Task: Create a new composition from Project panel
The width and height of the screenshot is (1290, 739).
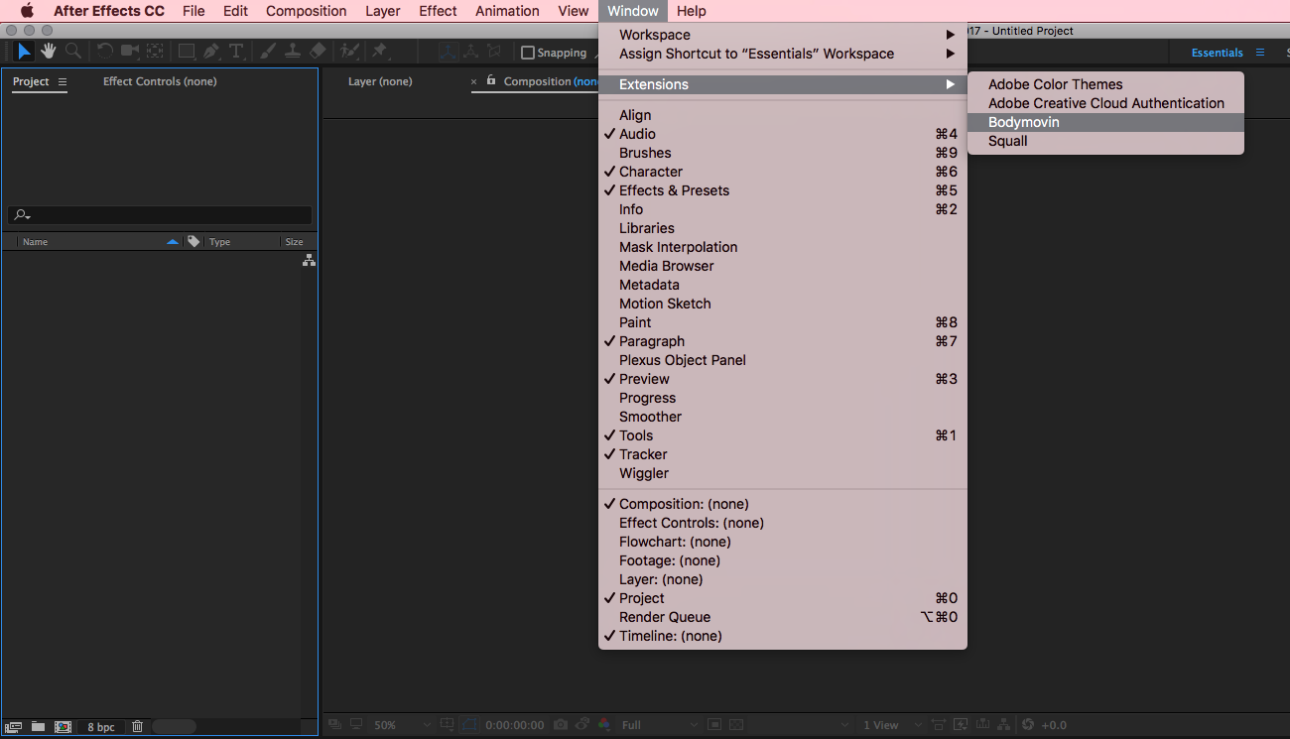Action: point(64,726)
